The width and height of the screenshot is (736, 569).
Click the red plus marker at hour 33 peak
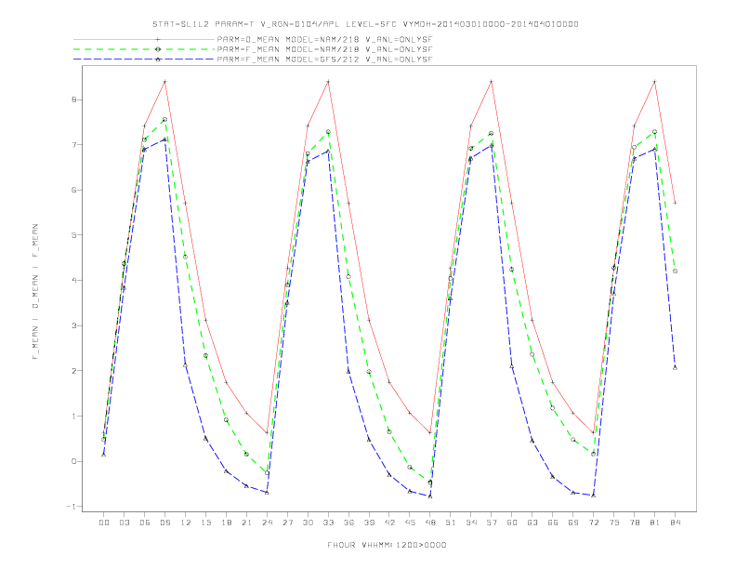[x=328, y=82]
